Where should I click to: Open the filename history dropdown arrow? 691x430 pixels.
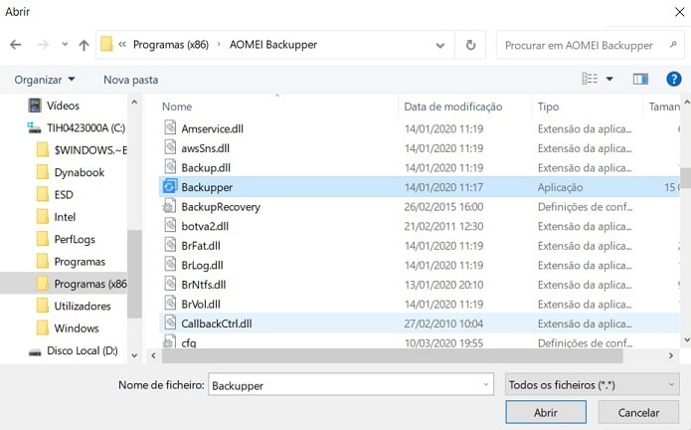tap(485, 385)
